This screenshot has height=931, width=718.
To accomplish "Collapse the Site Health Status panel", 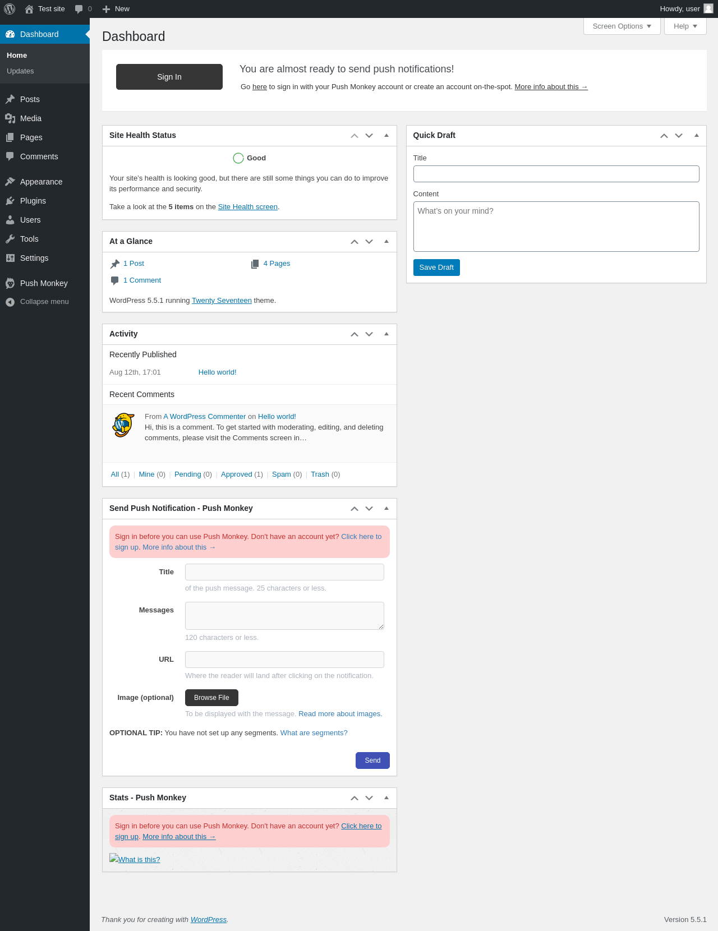I will point(386,135).
